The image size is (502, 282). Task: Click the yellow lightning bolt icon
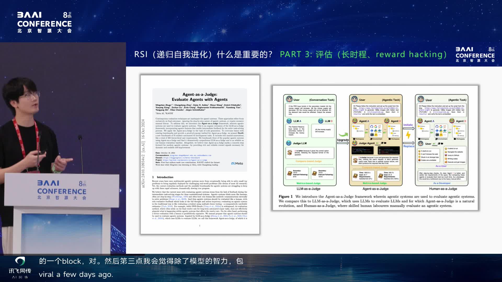[x=408, y=135]
